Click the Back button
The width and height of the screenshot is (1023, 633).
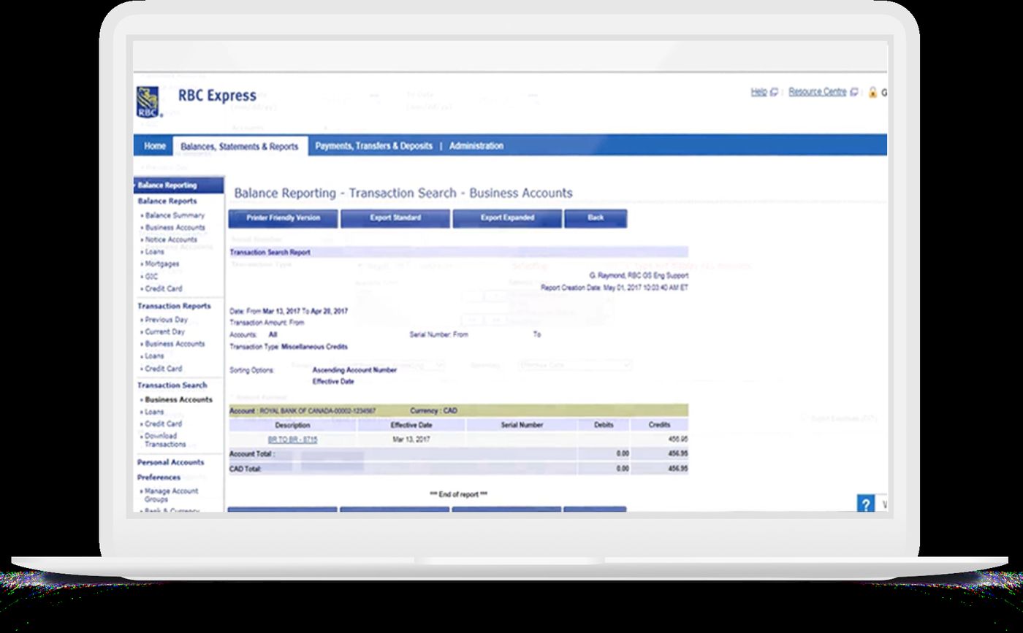click(x=596, y=218)
